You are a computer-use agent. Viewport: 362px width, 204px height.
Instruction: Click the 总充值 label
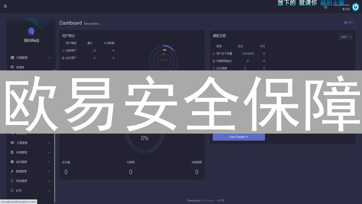coord(66,162)
